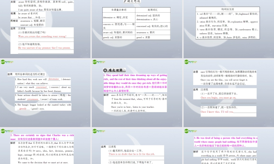Click 'Once you see the film, you will never forget it.'

[224, 80]
